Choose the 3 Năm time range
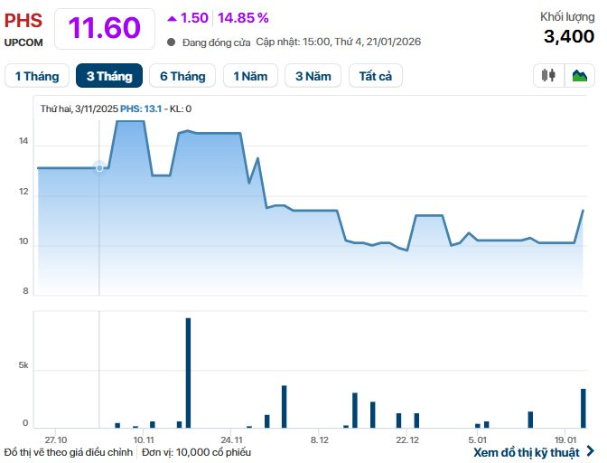This screenshot has height=463, width=607. click(313, 76)
